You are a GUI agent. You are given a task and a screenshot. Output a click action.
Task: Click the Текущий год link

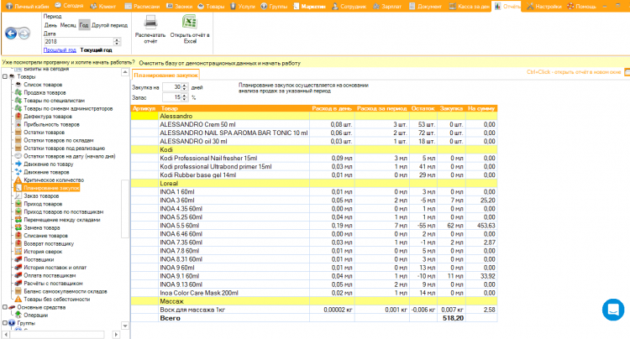pyautogui.click(x=96, y=50)
